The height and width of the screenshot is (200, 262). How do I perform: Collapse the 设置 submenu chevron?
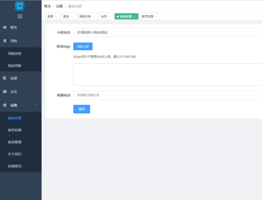point(35,105)
